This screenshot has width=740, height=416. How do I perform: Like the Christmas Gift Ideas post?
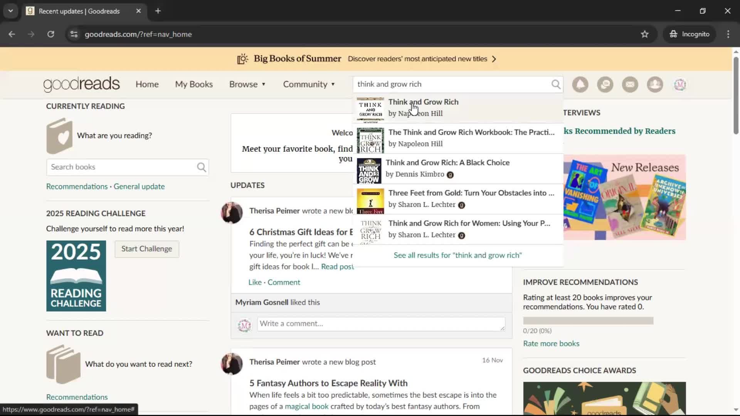(x=255, y=282)
